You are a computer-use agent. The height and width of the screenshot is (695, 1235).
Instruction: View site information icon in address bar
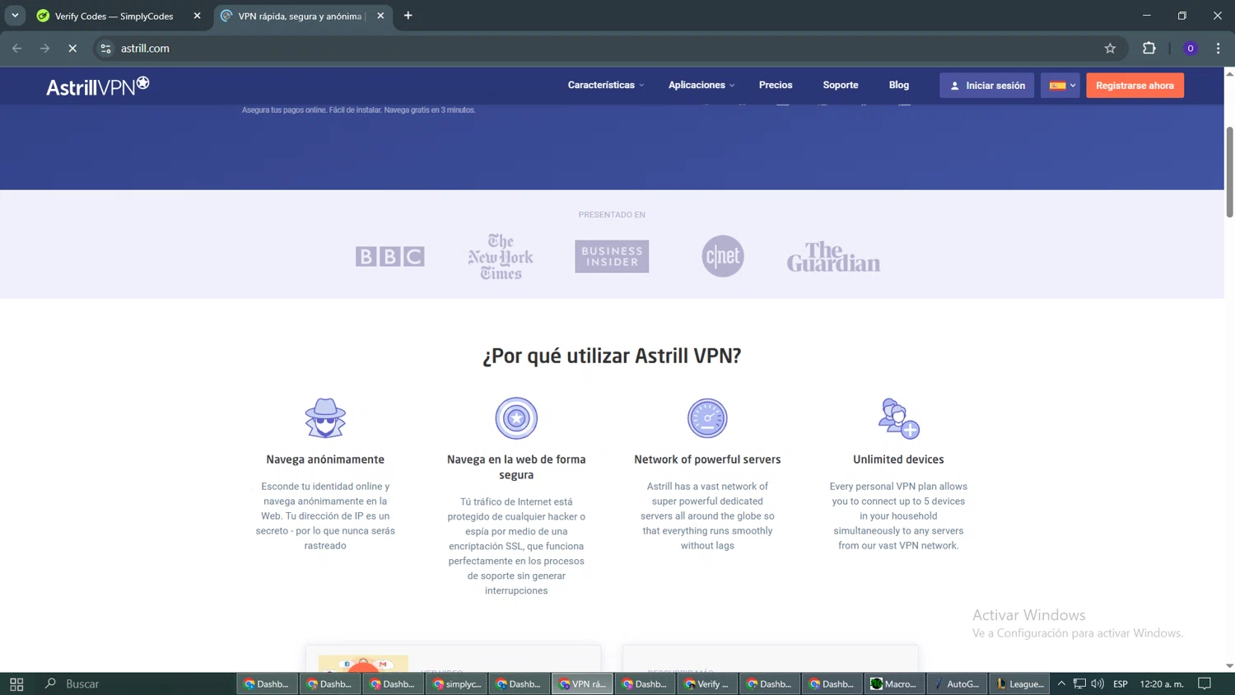click(x=105, y=49)
